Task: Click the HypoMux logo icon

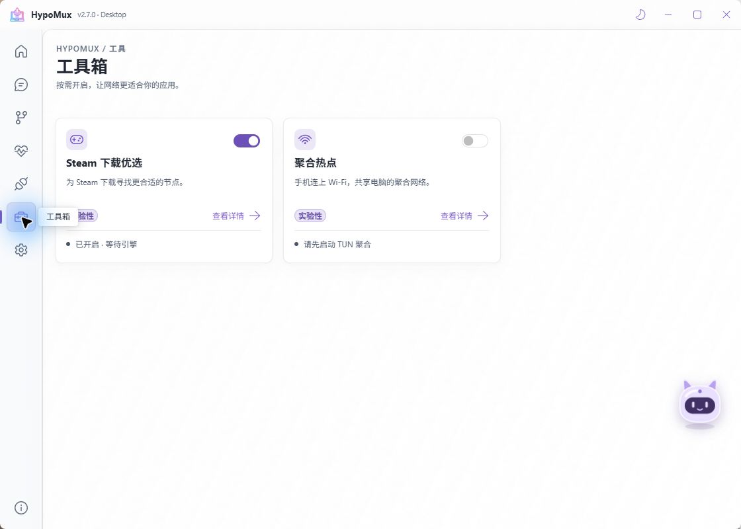Action: point(17,15)
